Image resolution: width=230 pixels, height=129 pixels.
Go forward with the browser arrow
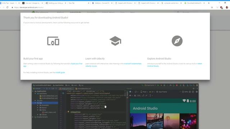pyautogui.click(x=3, y=7)
